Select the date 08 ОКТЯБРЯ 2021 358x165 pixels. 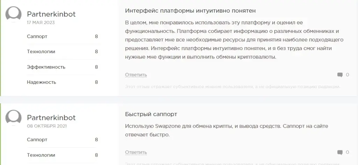47,126
